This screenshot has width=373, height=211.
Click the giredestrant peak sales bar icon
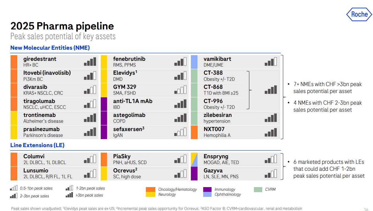pyautogui.click(x=90, y=62)
